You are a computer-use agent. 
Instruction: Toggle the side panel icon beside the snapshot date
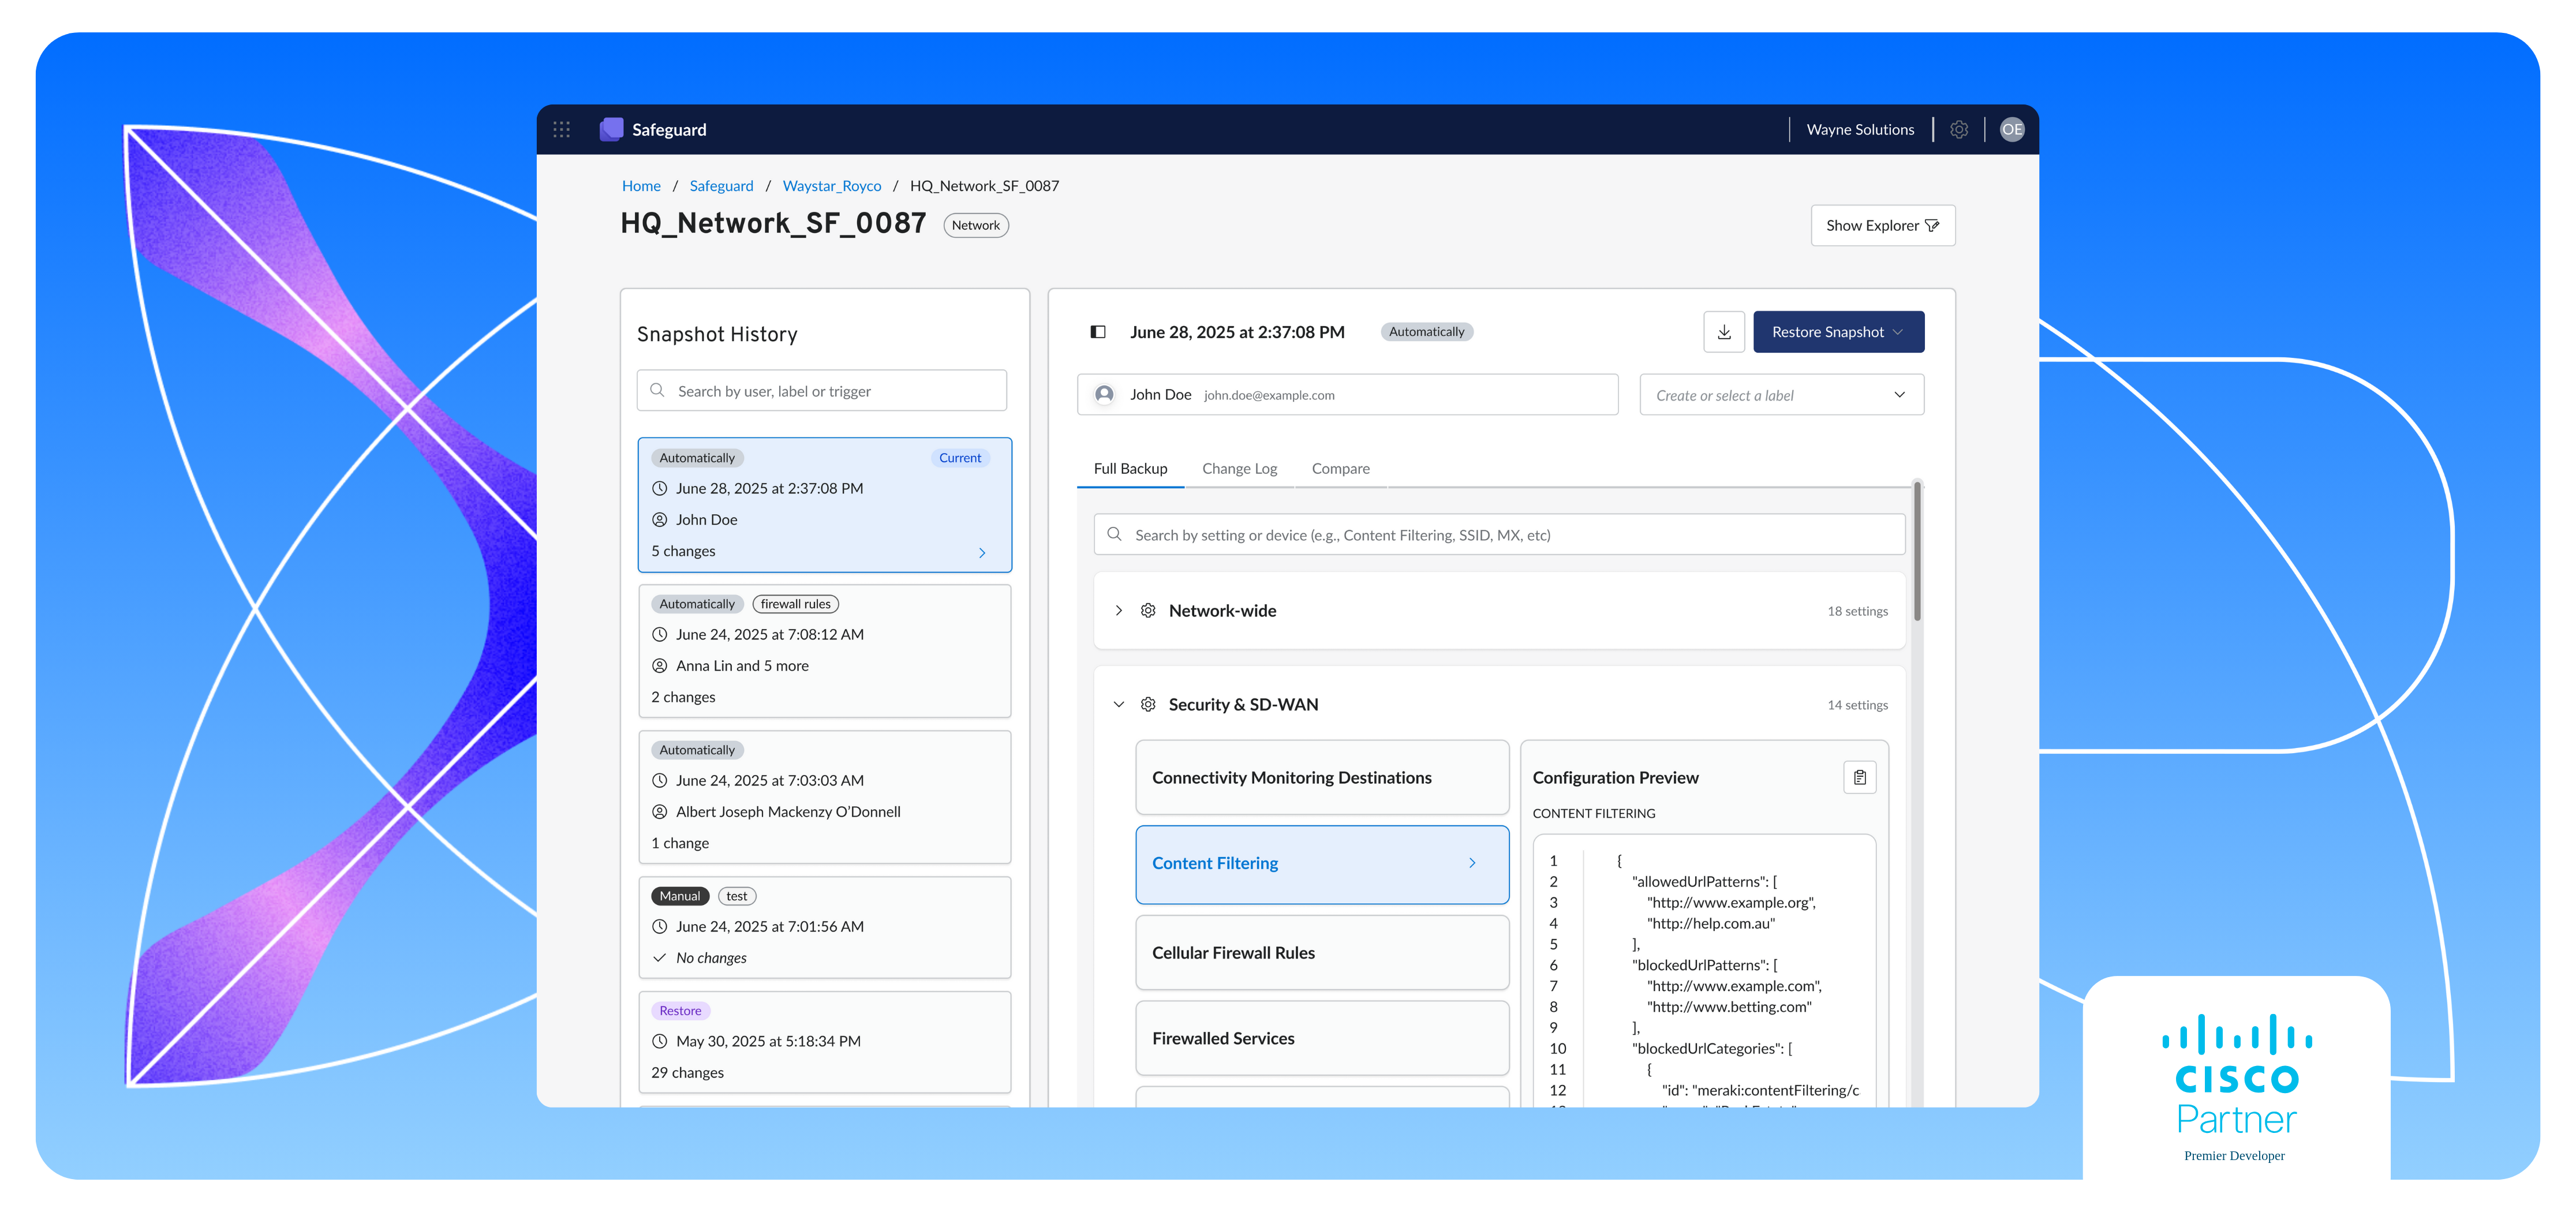pos(1098,331)
